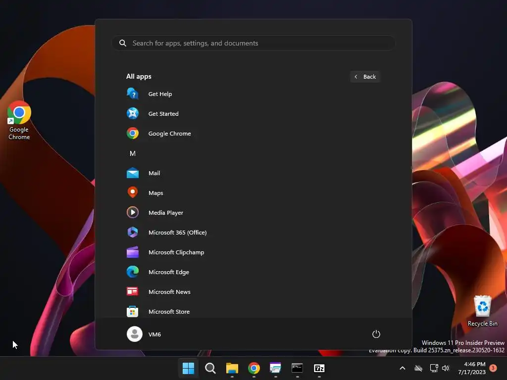This screenshot has width=507, height=380.
Task: Switch to Chrome on the taskbar
Action: [x=254, y=368]
